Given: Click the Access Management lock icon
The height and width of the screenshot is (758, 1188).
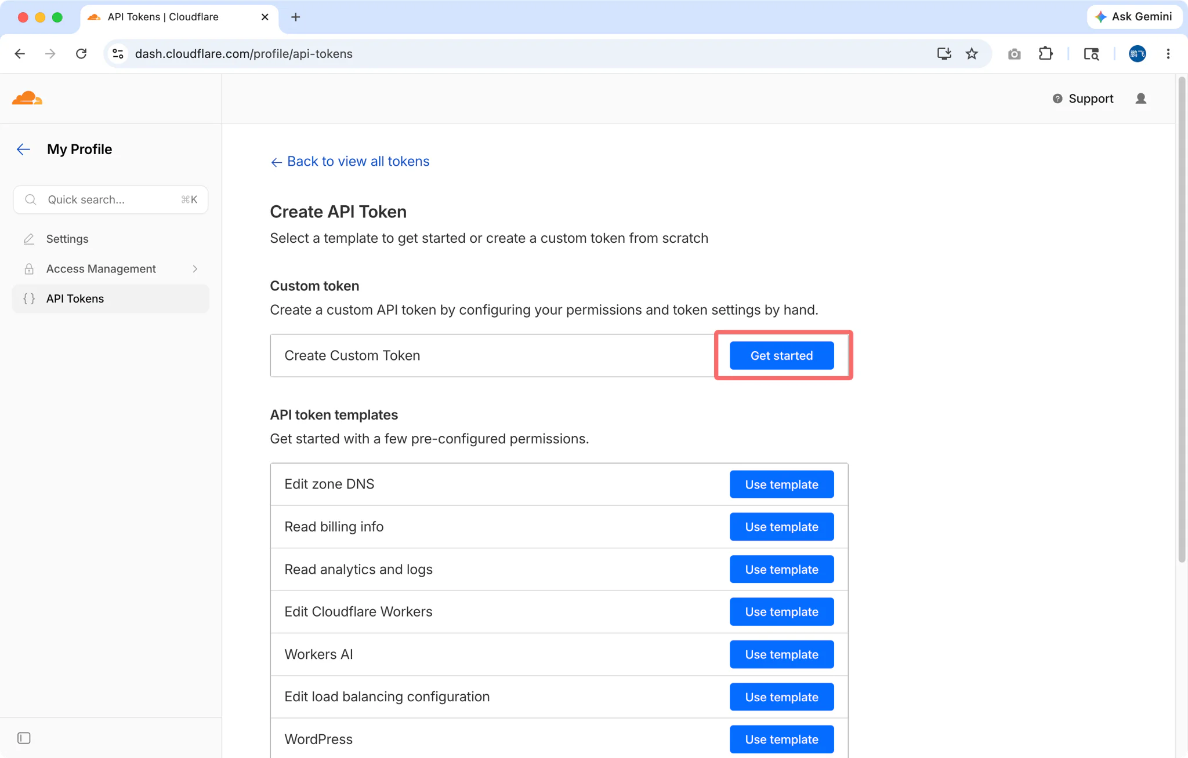Looking at the screenshot, I should click(x=28, y=269).
